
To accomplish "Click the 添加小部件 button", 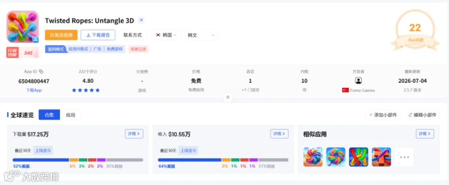I will pos(383,115).
